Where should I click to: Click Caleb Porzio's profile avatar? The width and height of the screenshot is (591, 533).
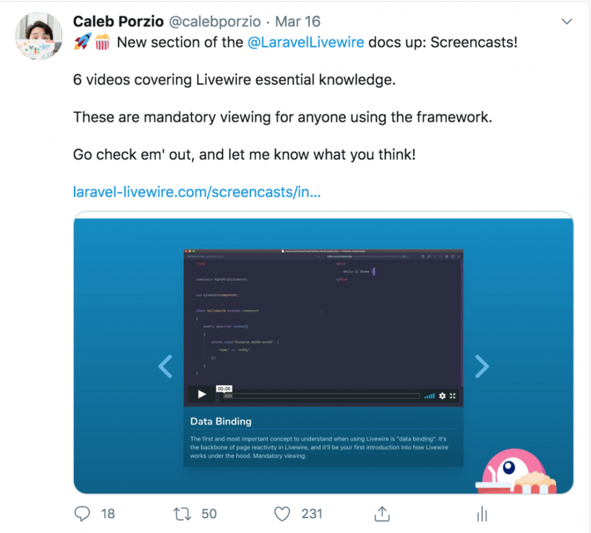point(38,36)
